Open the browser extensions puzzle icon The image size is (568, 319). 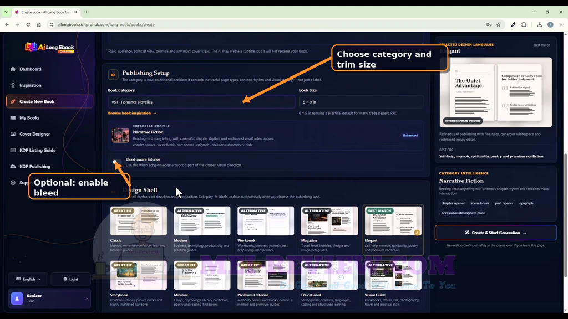[524, 24]
